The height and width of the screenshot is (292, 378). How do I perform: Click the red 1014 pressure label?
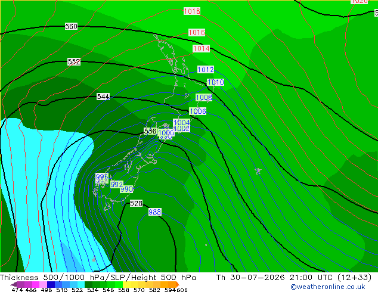click(x=202, y=49)
